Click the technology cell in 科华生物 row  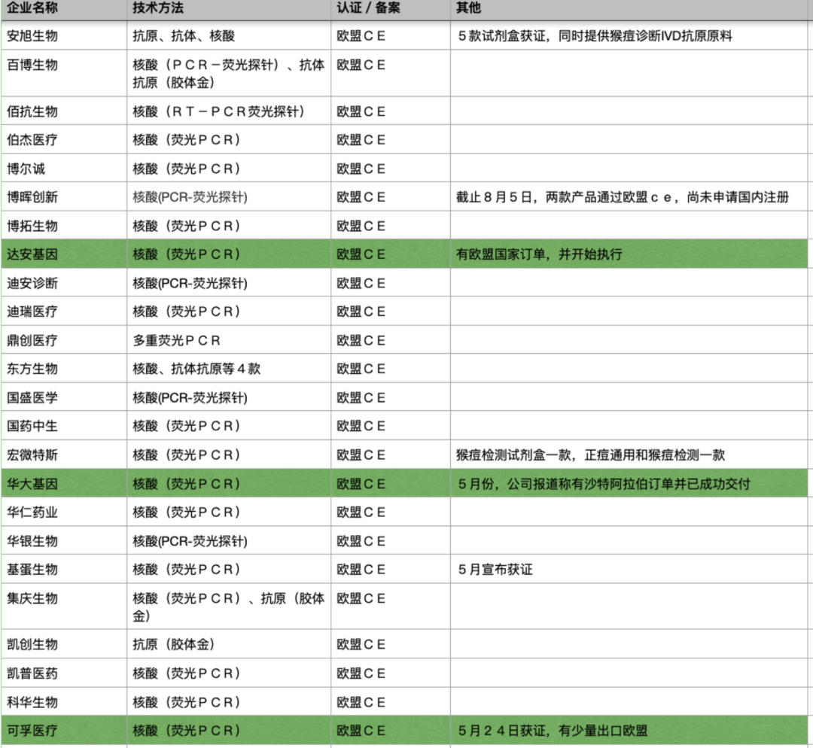(229, 702)
